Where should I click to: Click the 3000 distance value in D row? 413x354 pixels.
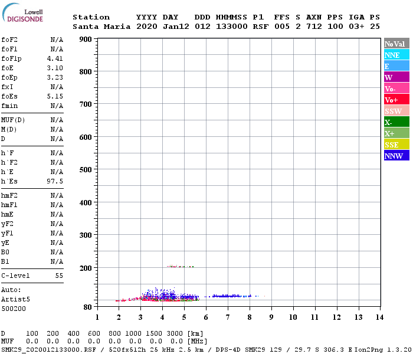click(x=175, y=333)
